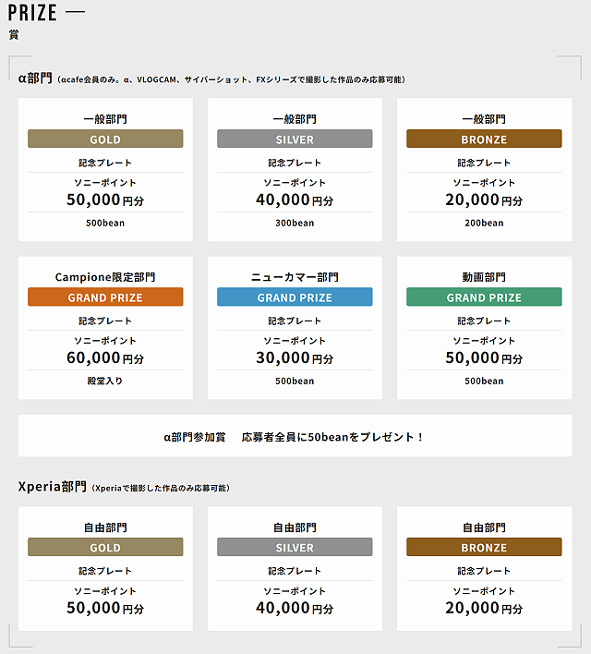591x654 pixels.
Task: Click the GOLD badge under 一般部門
Action: point(105,139)
